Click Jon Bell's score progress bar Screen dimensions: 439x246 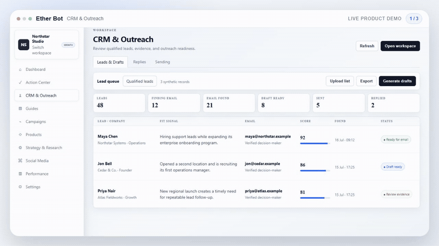point(315,171)
